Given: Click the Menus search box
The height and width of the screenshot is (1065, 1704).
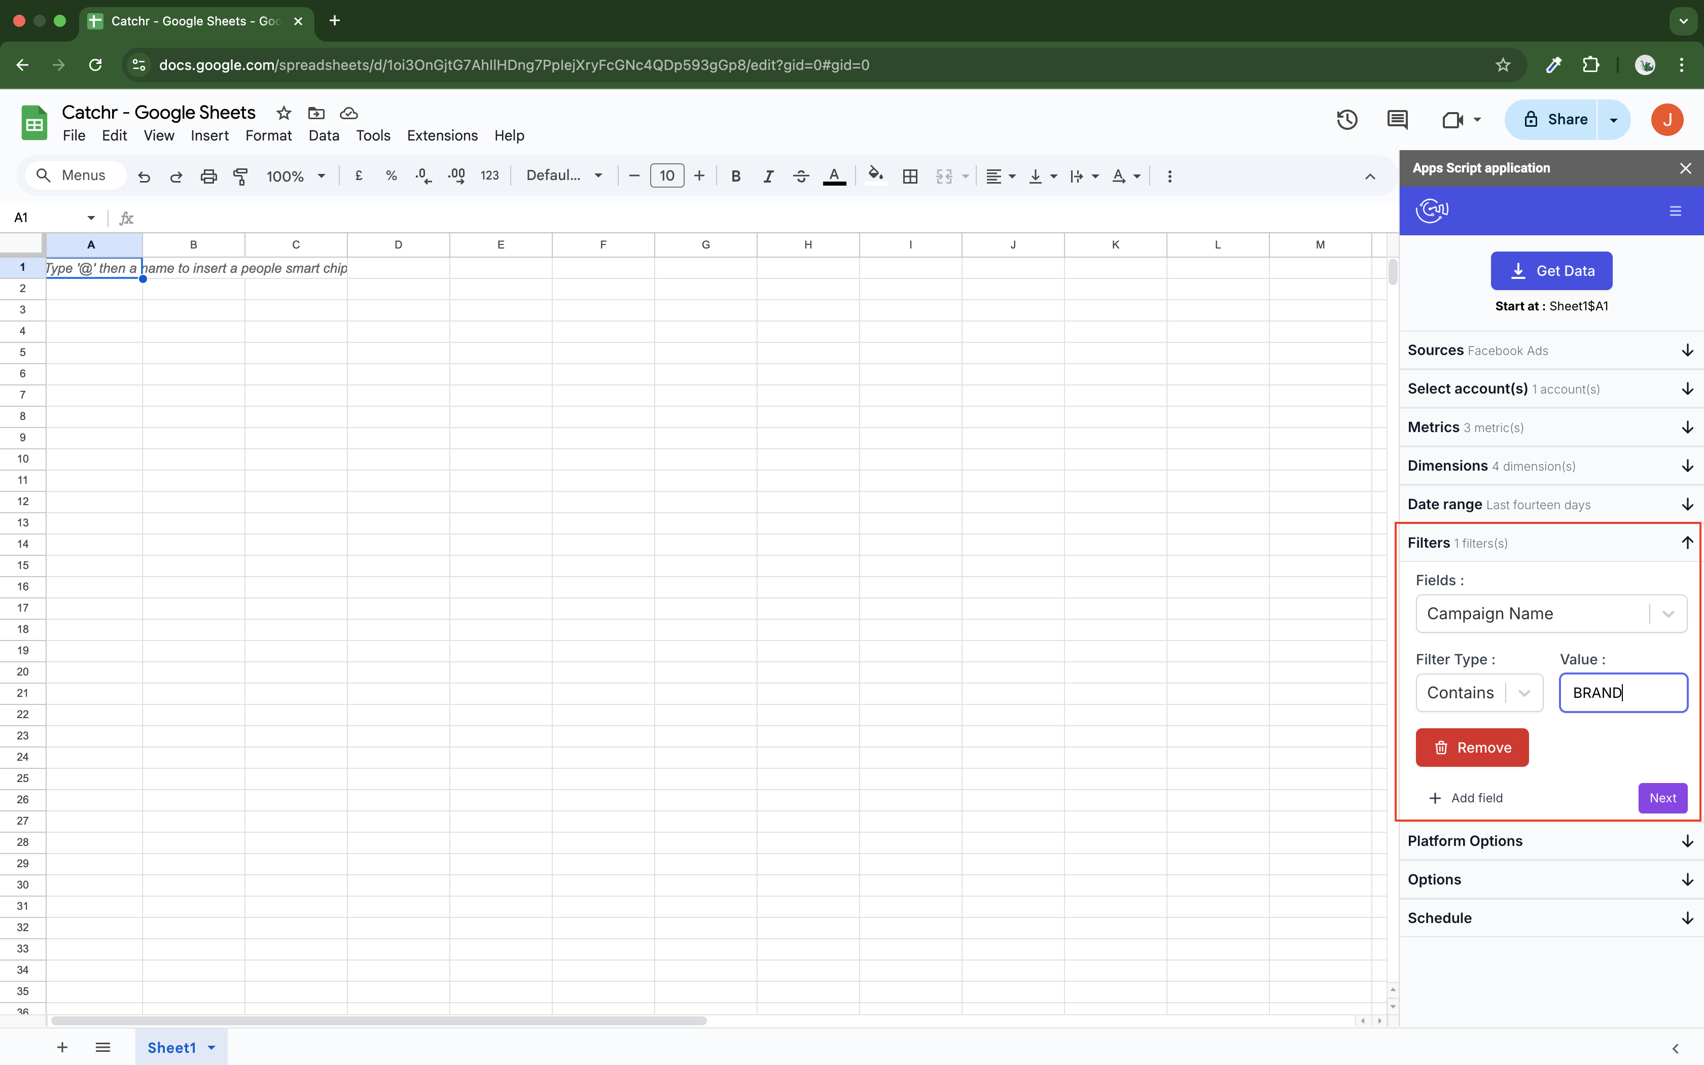Looking at the screenshot, I should point(76,175).
